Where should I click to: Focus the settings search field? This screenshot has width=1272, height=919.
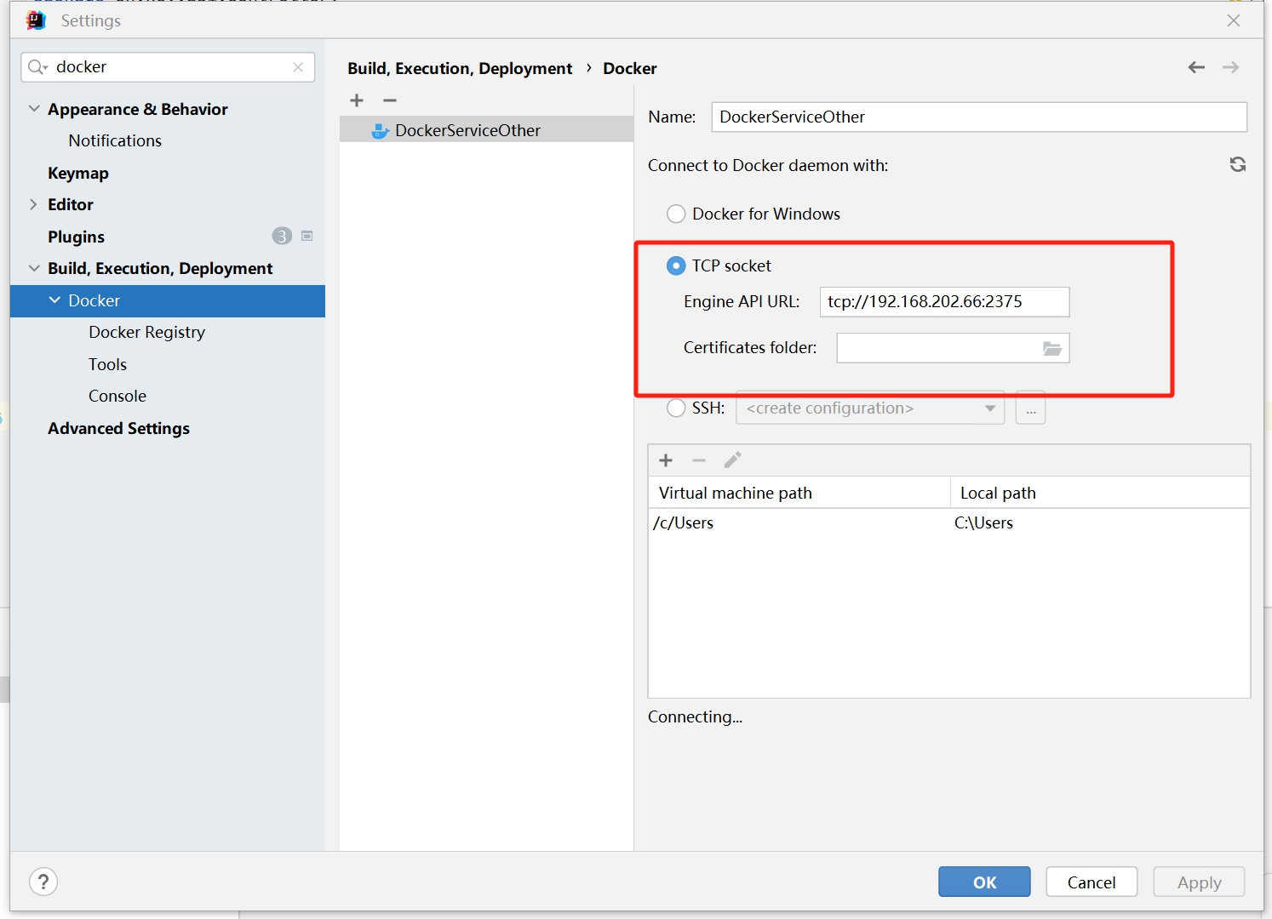coord(168,67)
